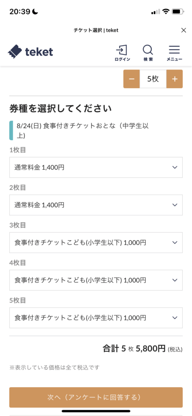Increase ticket quantity with plus button

pyautogui.click(x=175, y=79)
